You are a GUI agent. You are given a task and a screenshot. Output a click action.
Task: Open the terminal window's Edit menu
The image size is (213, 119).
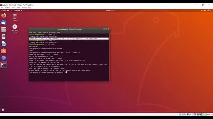[x=35, y=32]
